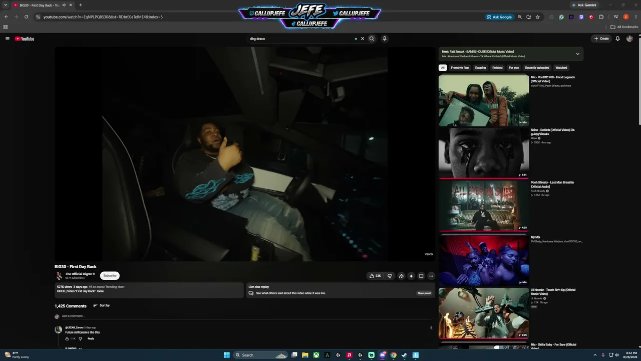Open the Chrome media controls icon

point(616,17)
